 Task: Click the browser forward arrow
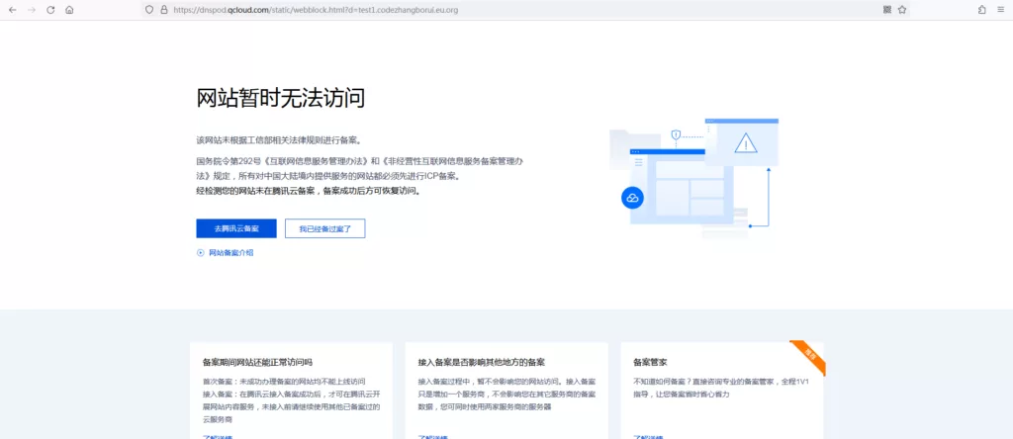click(31, 9)
